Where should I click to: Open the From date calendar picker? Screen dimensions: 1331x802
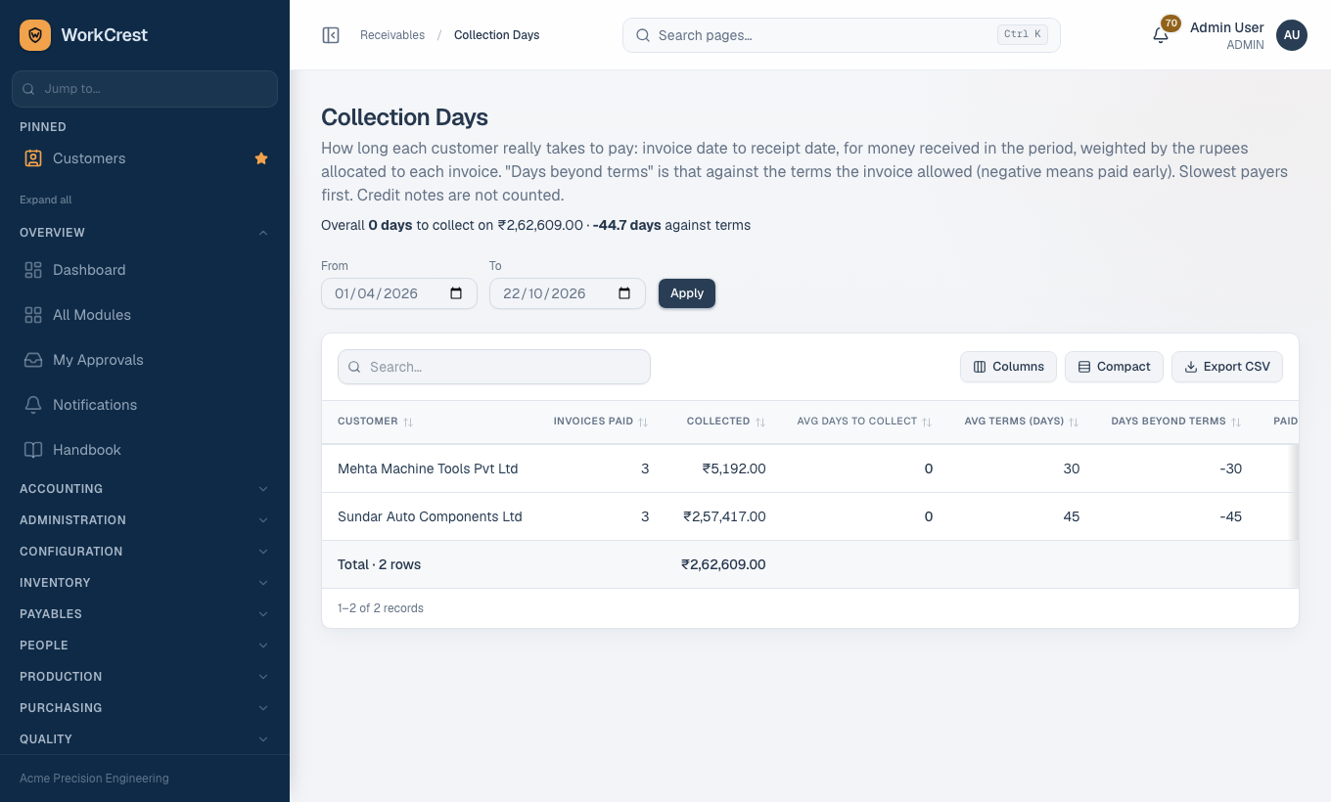456,293
